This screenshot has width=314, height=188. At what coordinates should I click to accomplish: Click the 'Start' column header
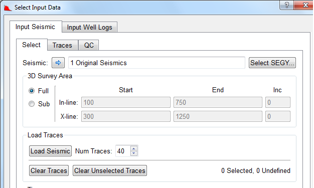coord(126,90)
